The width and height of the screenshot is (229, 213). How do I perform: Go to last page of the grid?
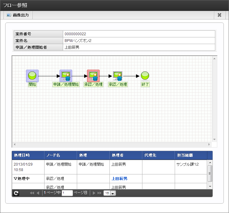coord(99,193)
